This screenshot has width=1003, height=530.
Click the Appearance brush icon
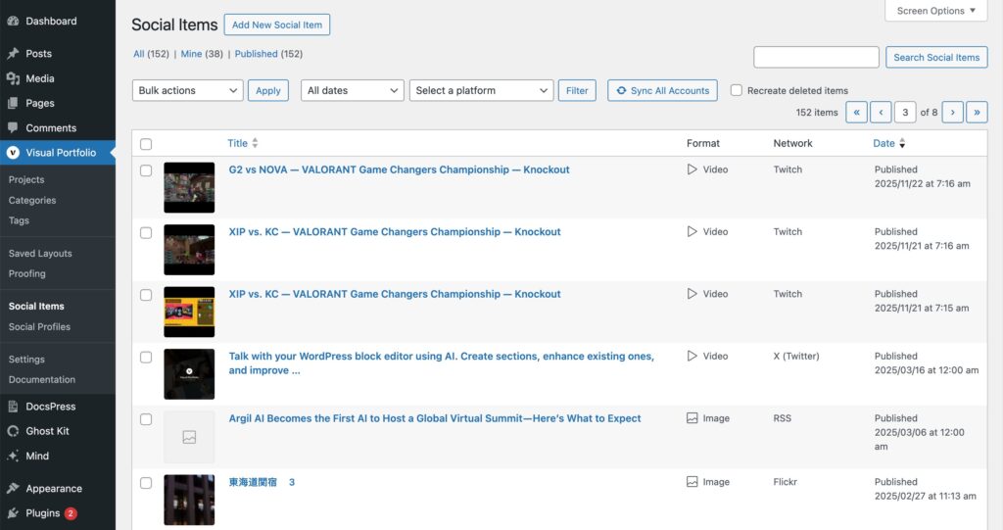(13, 489)
